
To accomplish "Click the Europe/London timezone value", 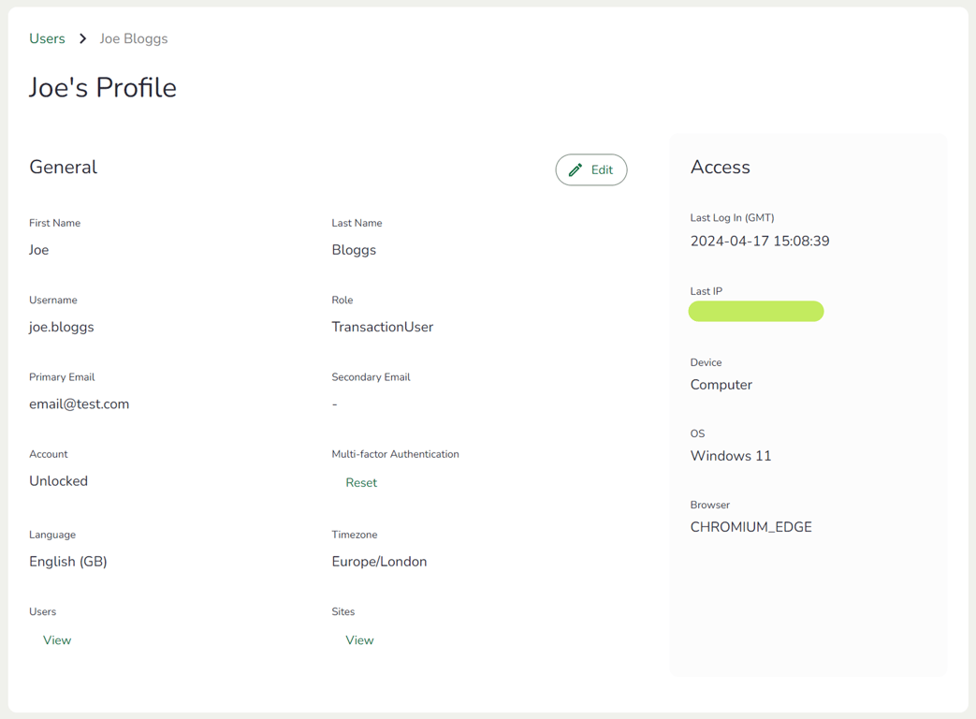I will click(x=379, y=562).
